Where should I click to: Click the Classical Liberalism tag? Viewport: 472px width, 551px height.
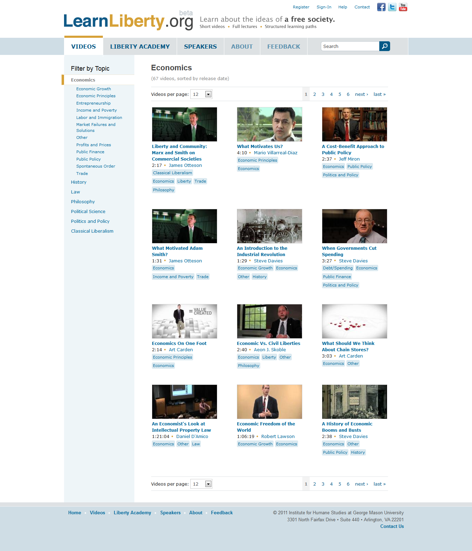(172, 173)
